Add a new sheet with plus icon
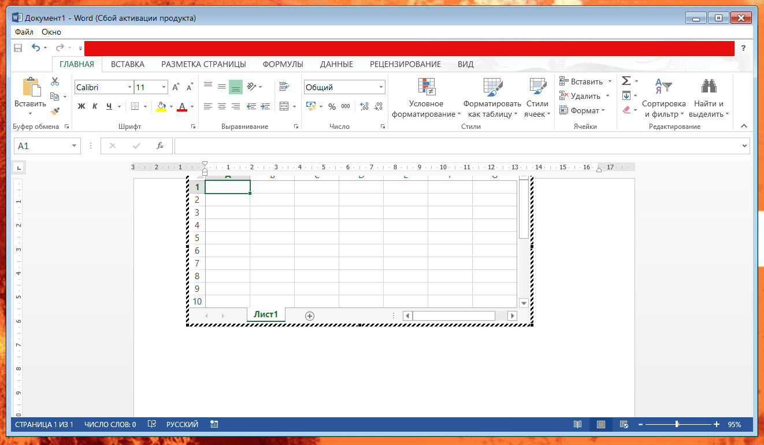Viewport: 764px width, 445px height. coord(310,316)
